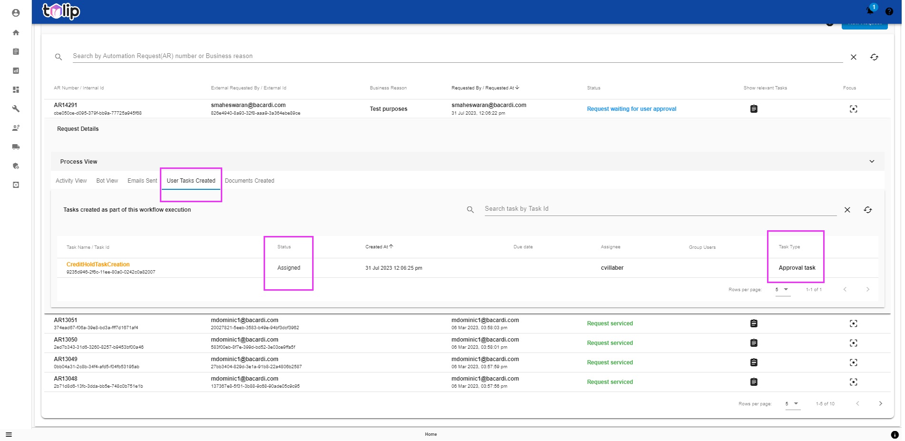Open the truck delivery sidebar icon
905x441 pixels.
point(16,147)
